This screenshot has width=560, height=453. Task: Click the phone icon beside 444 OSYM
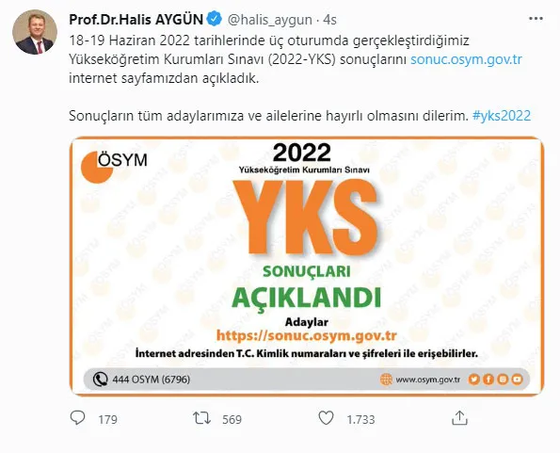[x=100, y=379]
